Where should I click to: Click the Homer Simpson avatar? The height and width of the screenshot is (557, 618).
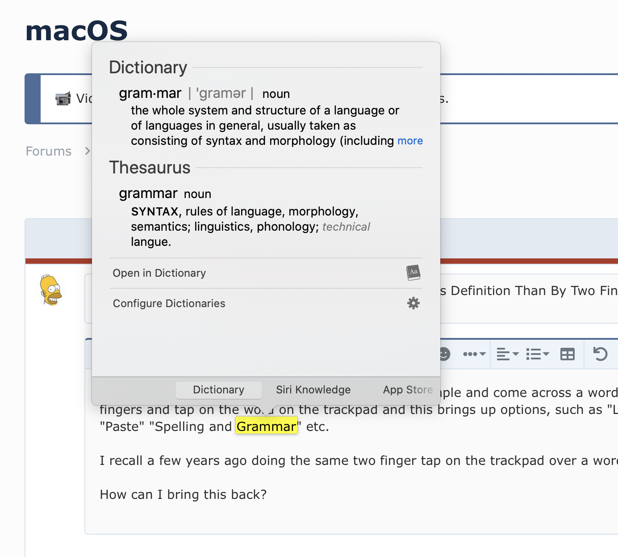51,290
